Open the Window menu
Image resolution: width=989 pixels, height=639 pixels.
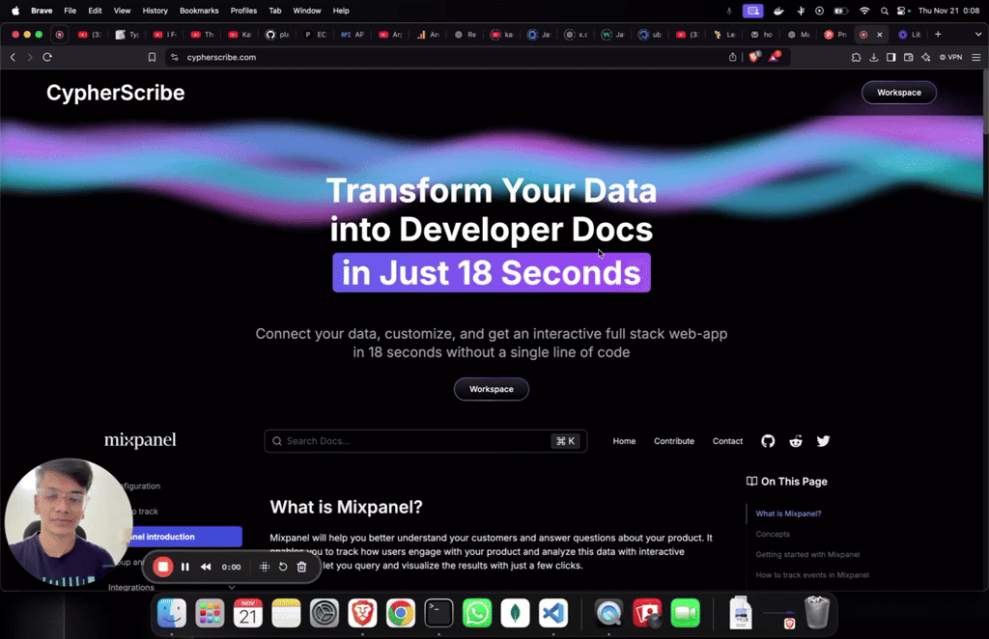306,11
